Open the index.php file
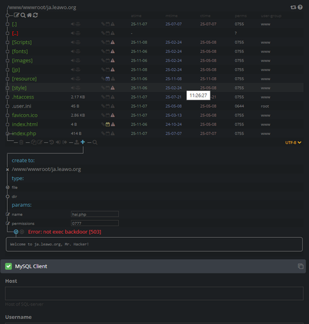The width and height of the screenshot is (309, 324). [24, 133]
